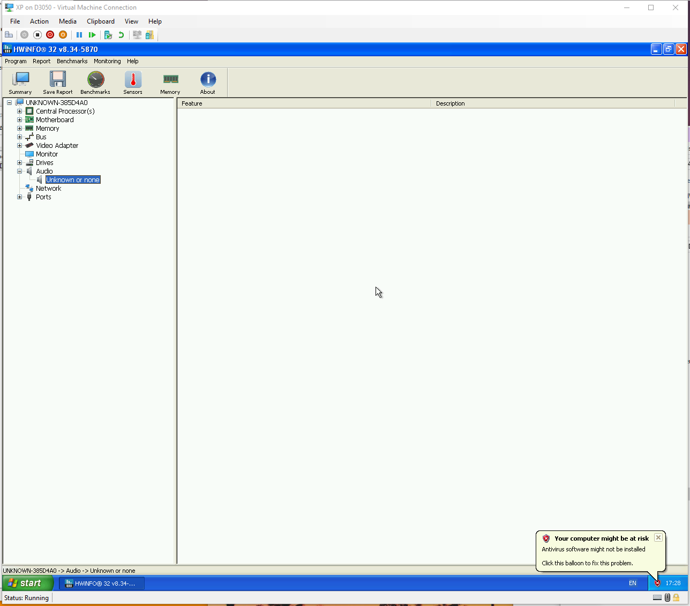Create a VM checkpoint with the toolbar icon

point(108,35)
